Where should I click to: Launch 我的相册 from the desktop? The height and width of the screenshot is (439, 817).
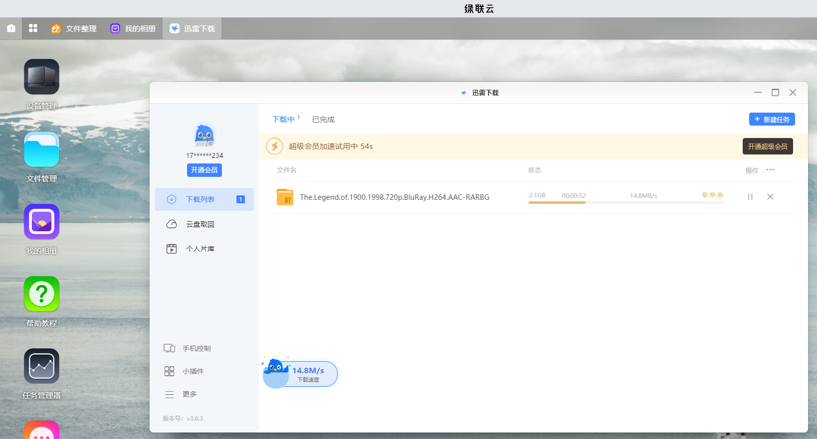click(x=41, y=222)
